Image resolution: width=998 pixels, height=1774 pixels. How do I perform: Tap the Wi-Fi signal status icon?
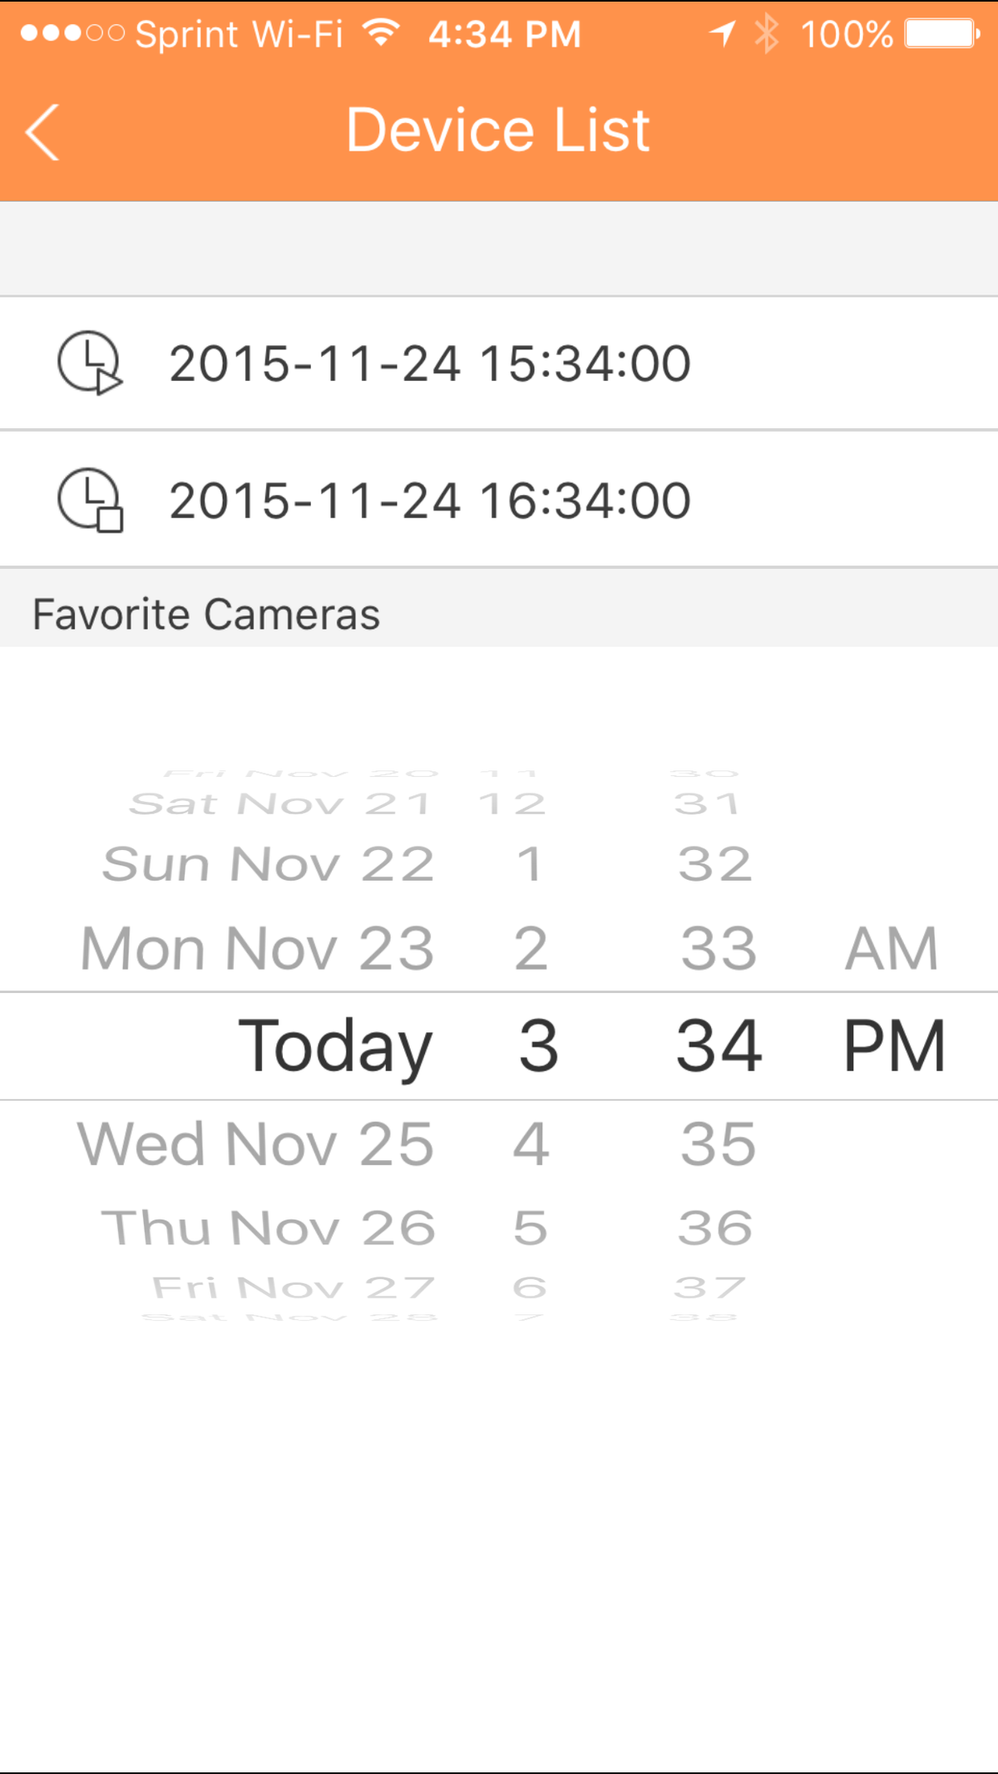click(382, 33)
